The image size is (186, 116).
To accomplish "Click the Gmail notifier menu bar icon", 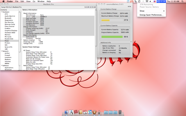I will [132, 1].
